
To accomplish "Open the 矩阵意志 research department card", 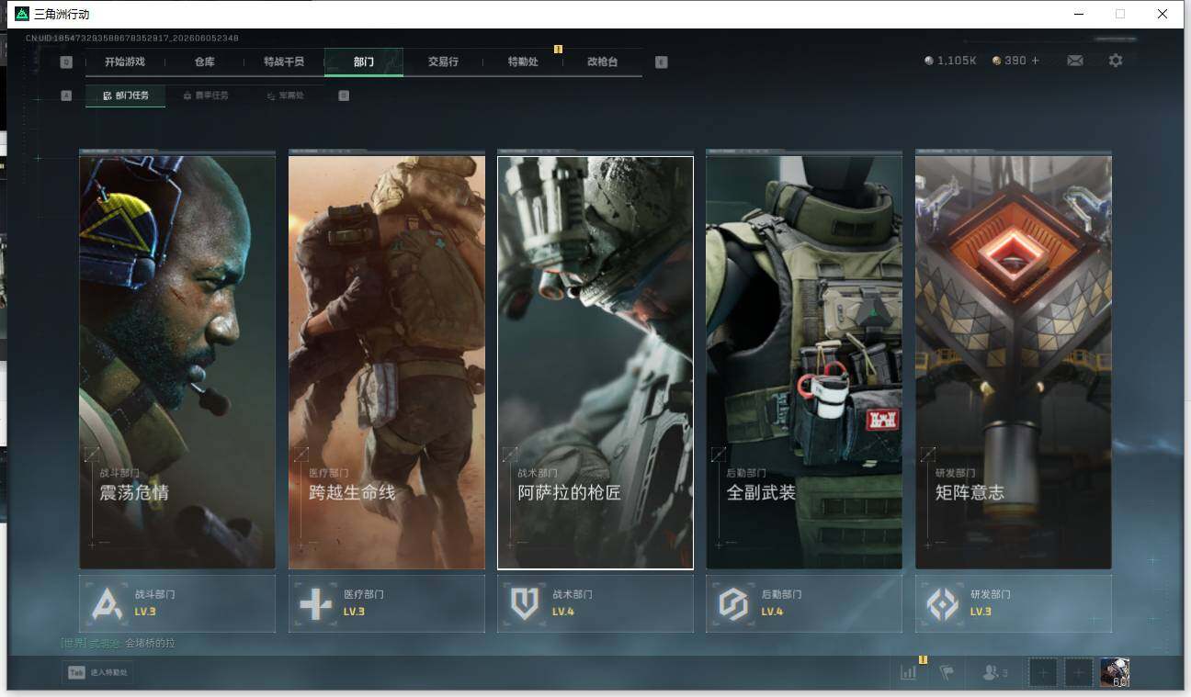I will point(1014,362).
